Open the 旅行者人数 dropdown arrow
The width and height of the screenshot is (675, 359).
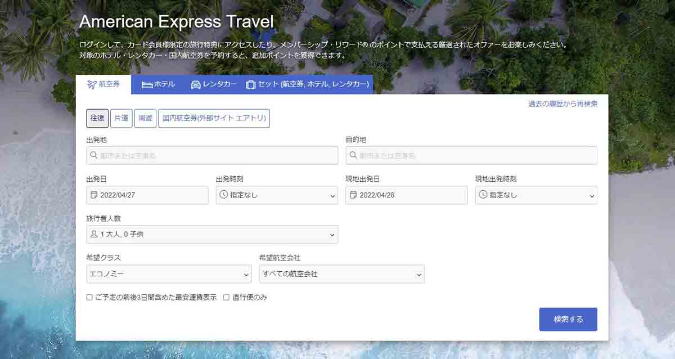coord(332,235)
